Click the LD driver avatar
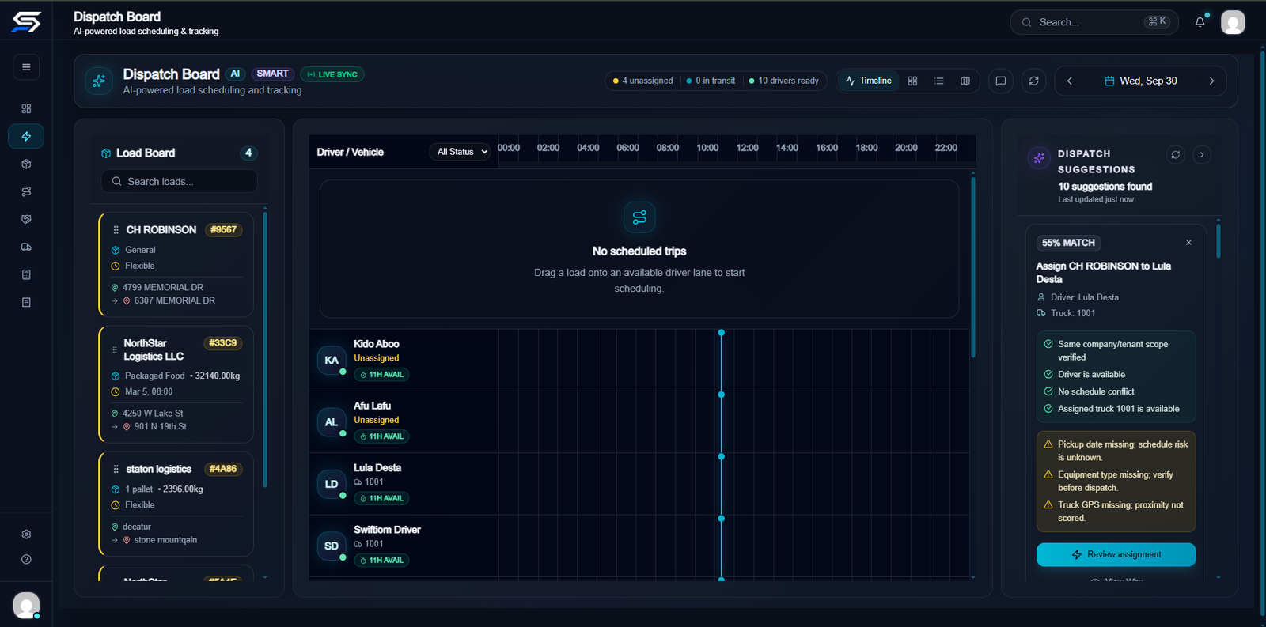The image size is (1266, 627). coord(332,484)
